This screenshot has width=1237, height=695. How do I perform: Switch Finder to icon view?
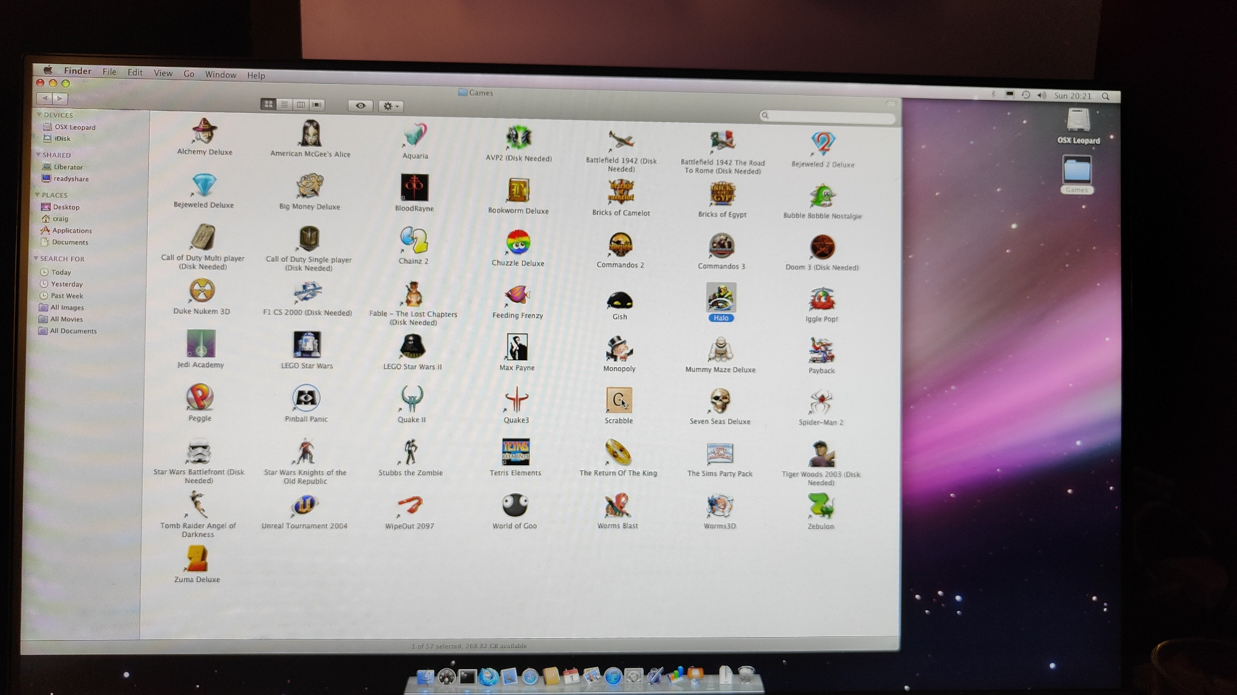268,104
